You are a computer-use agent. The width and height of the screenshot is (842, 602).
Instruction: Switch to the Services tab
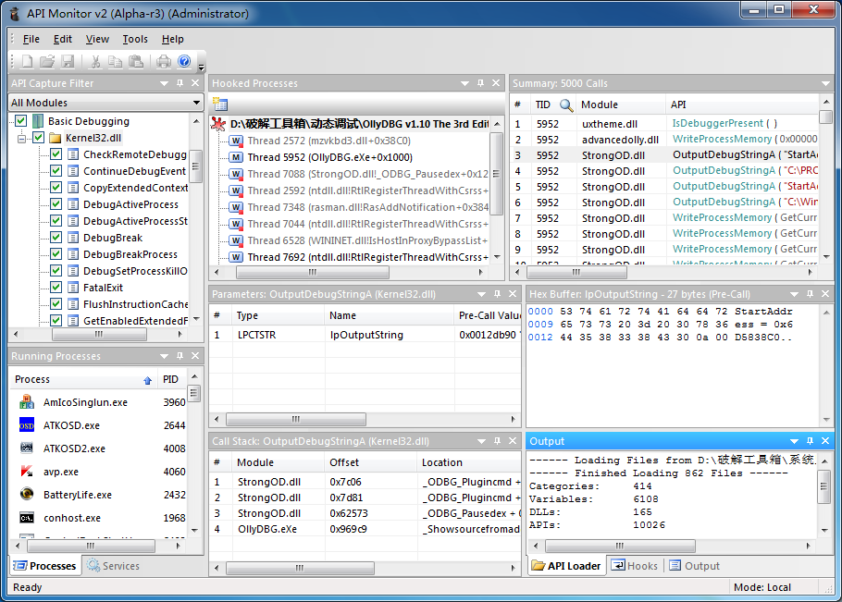point(113,566)
